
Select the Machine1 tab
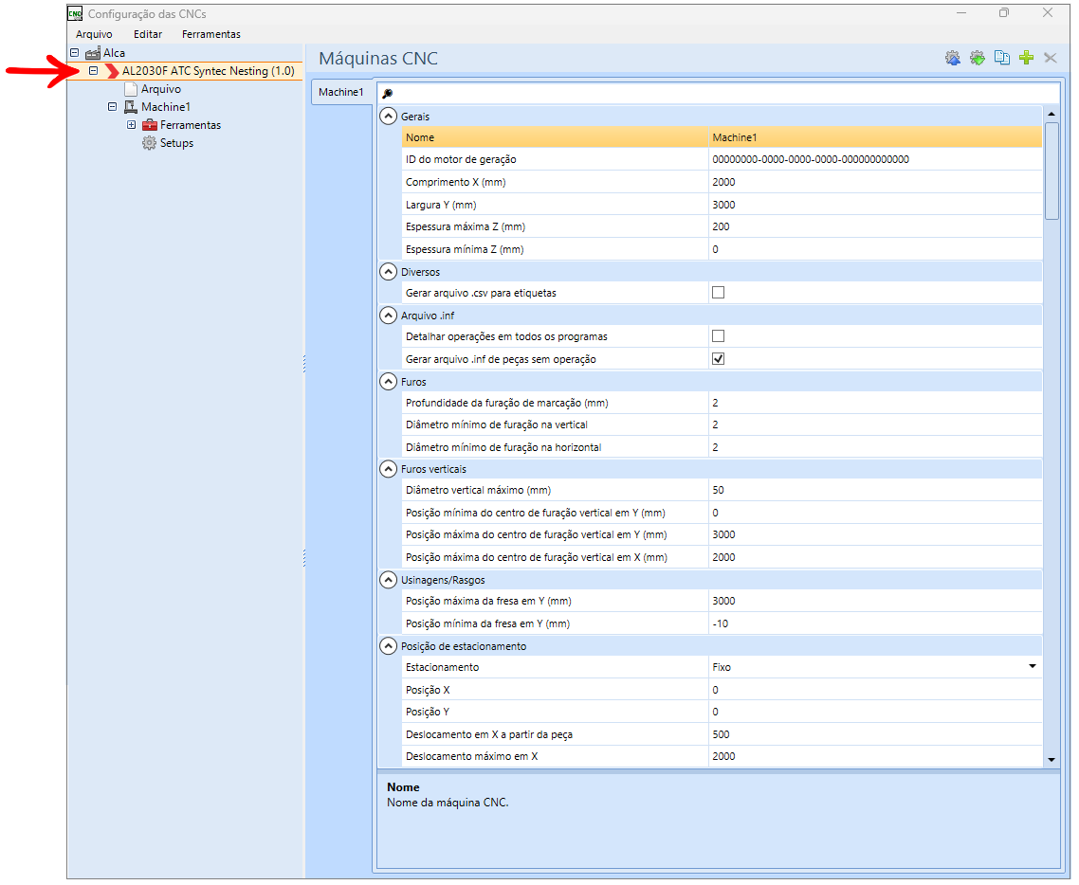pyautogui.click(x=341, y=92)
